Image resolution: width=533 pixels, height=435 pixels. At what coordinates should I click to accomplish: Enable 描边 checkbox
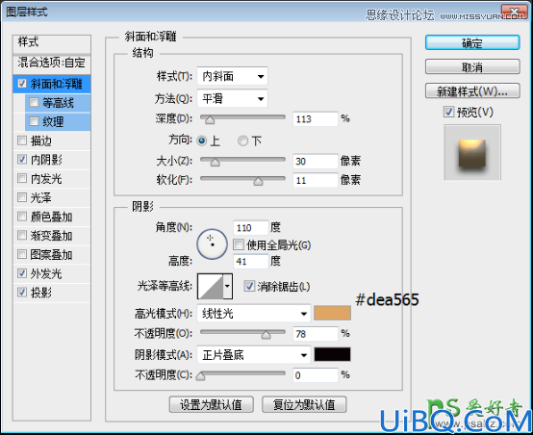(x=22, y=141)
